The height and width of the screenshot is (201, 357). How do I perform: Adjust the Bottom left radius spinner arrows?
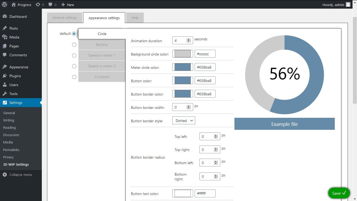click(x=216, y=163)
